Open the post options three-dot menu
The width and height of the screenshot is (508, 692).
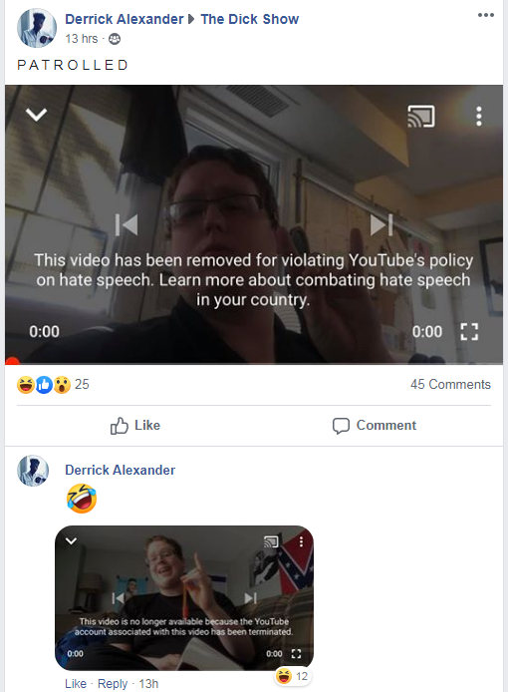(x=485, y=15)
